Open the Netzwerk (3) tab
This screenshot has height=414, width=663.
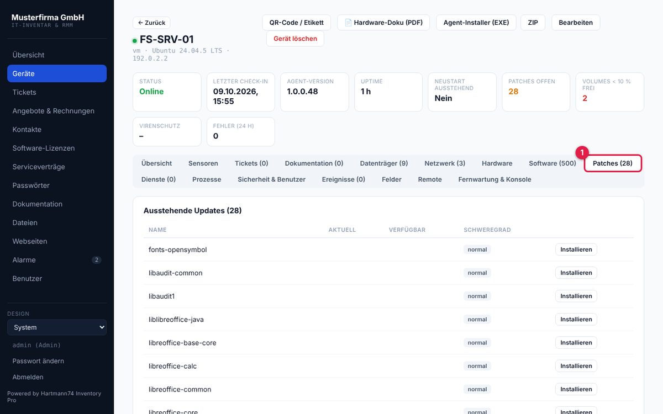[445, 163]
